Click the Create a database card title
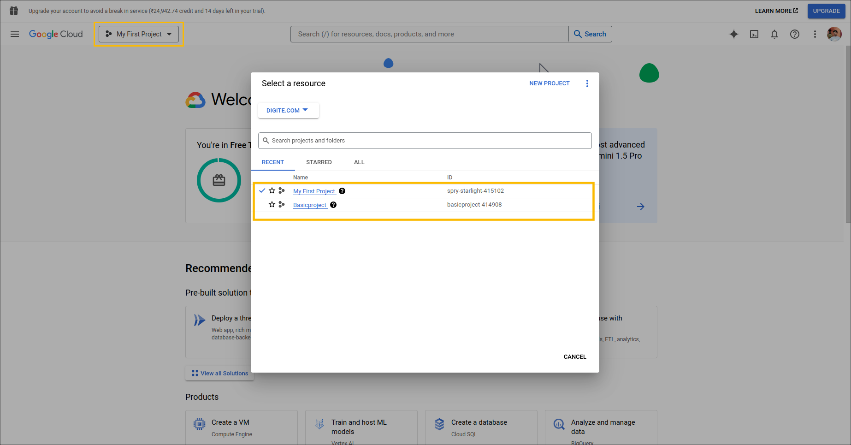 tap(479, 422)
